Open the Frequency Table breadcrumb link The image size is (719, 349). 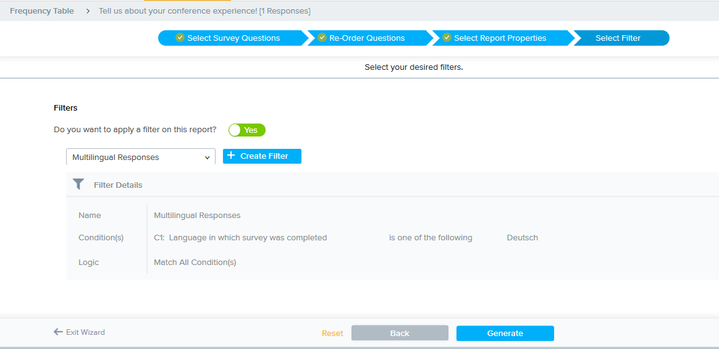(42, 11)
